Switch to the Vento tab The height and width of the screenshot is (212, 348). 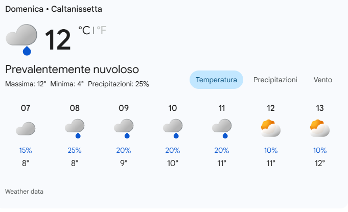pyautogui.click(x=323, y=80)
